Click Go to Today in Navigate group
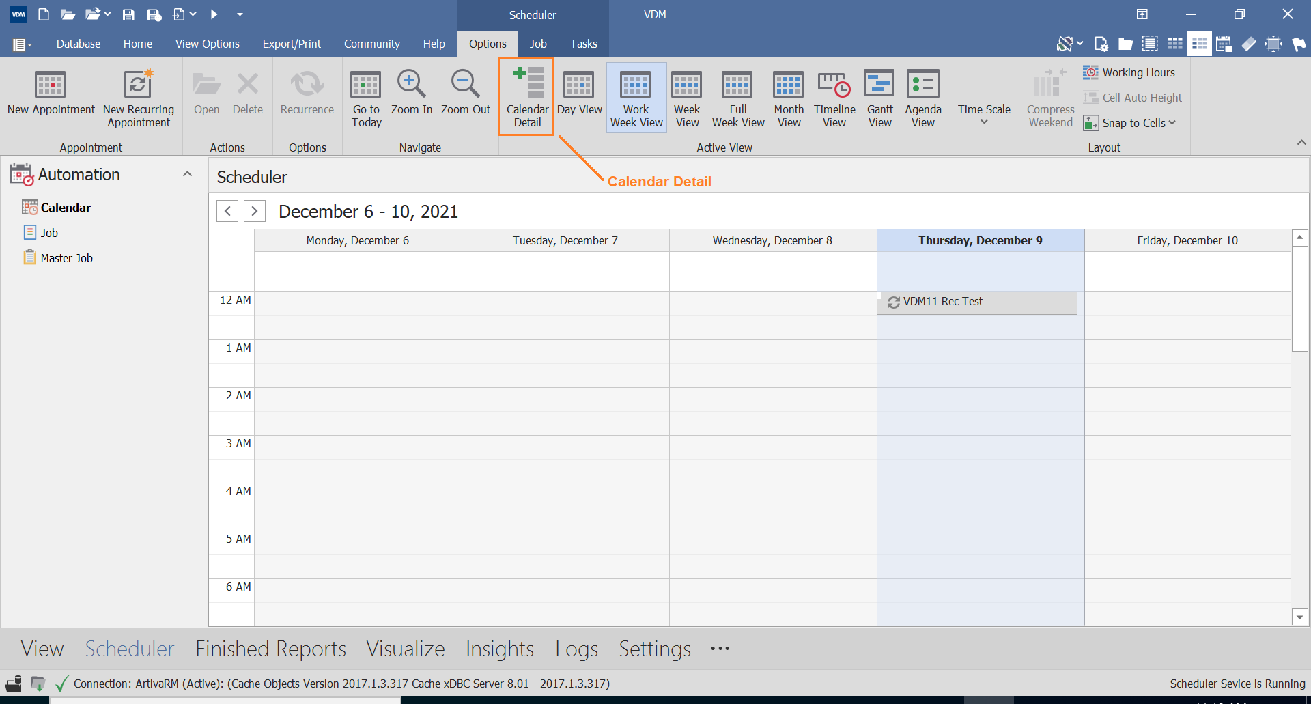 click(367, 99)
